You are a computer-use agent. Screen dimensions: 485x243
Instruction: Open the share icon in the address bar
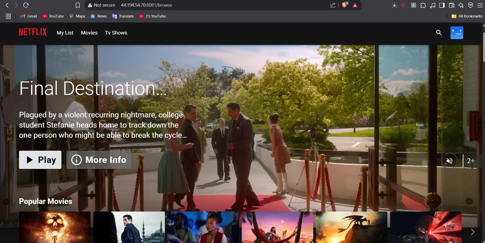[333, 5]
